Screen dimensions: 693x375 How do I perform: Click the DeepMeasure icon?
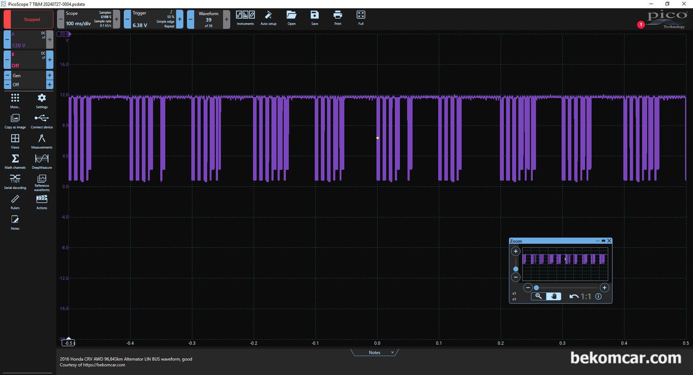(x=42, y=159)
